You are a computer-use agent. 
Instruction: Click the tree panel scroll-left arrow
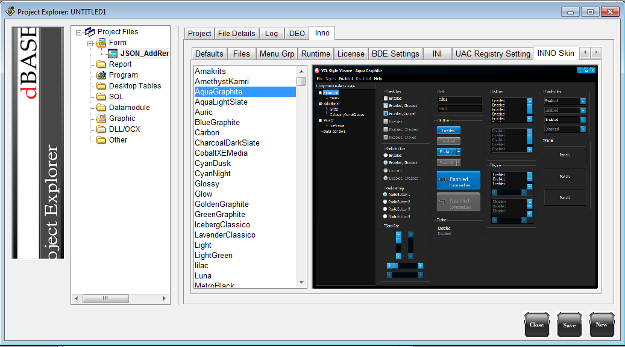[77, 298]
